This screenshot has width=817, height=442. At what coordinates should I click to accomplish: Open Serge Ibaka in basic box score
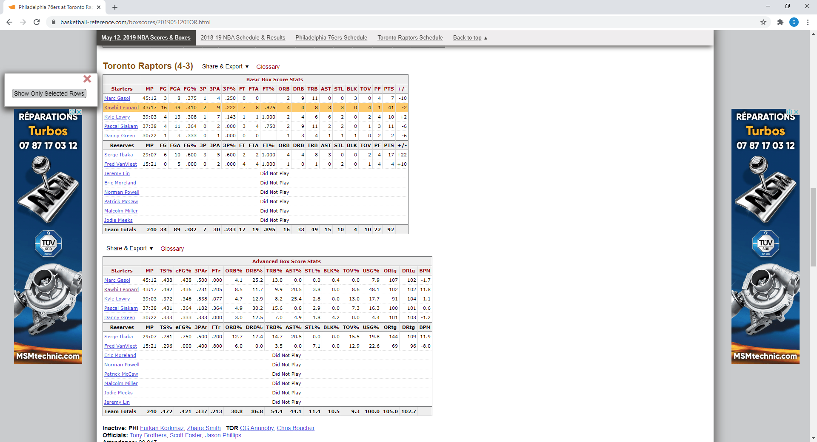(118, 155)
